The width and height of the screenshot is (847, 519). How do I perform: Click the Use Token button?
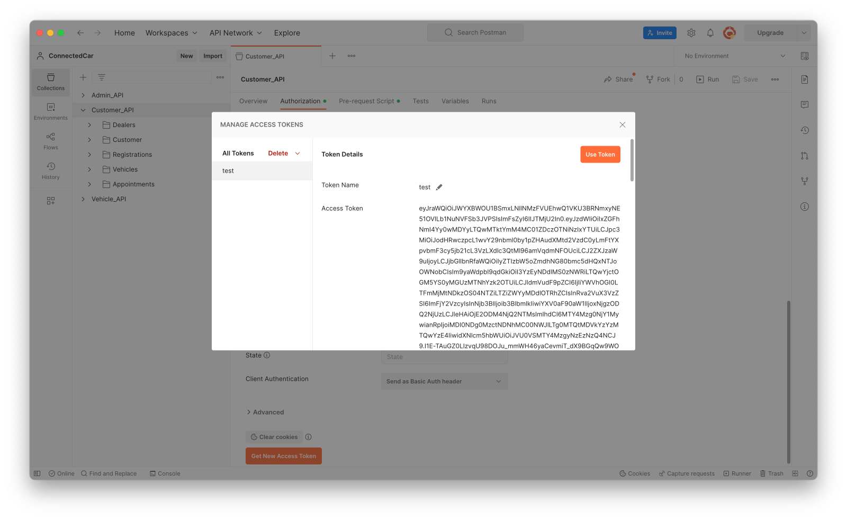tap(600, 155)
